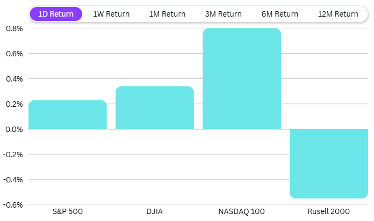The height and width of the screenshot is (221, 374).
Task: Click the 0.6% y-axis label
Action: point(15,54)
